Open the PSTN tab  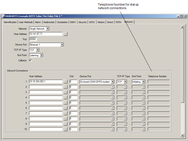pos(118,22)
